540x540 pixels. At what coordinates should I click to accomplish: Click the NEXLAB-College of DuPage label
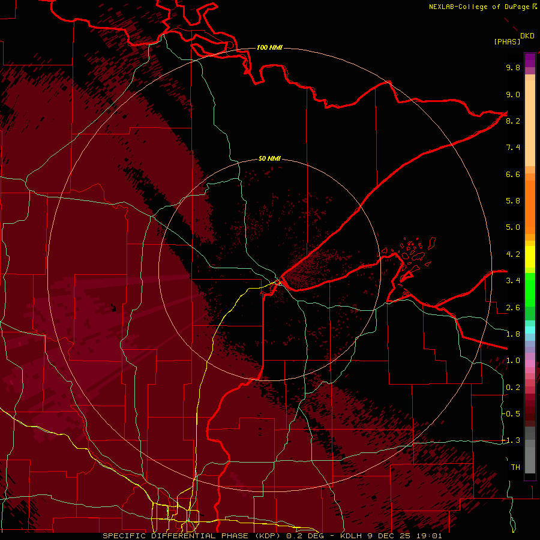479,7
